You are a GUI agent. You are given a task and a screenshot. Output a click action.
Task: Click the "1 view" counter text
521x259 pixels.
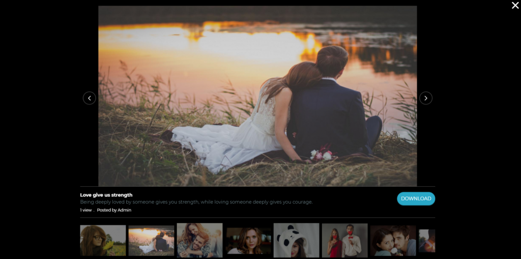pos(85,210)
